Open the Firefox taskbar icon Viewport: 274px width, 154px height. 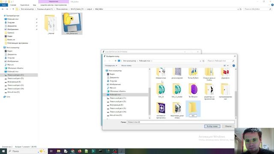[80, 151]
